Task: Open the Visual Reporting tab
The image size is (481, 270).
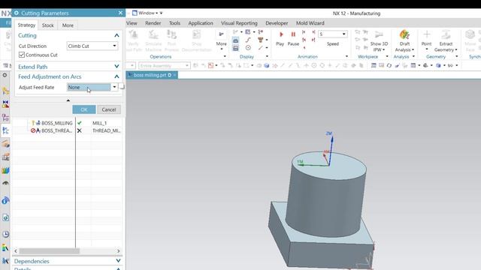Action: (x=239, y=23)
